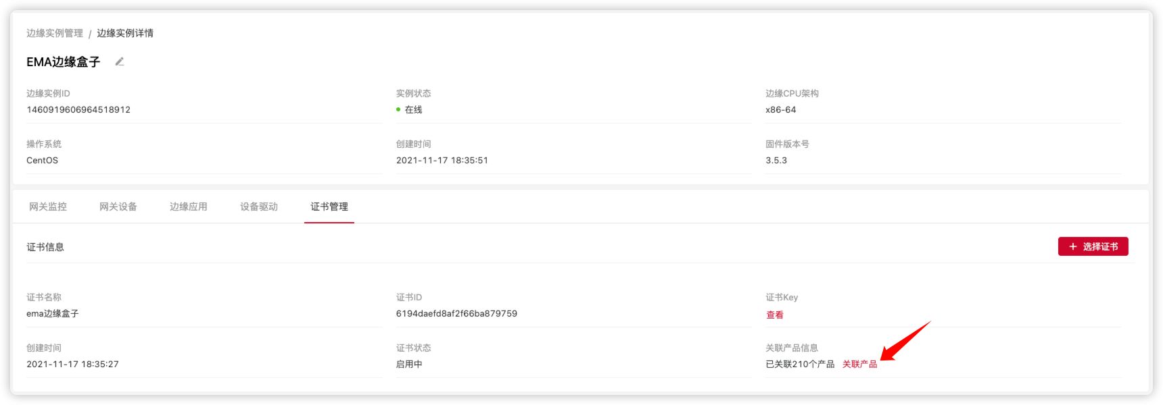This screenshot has width=1163, height=405.
Task: Select the 边缘应用 tab
Action: tap(189, 207)
